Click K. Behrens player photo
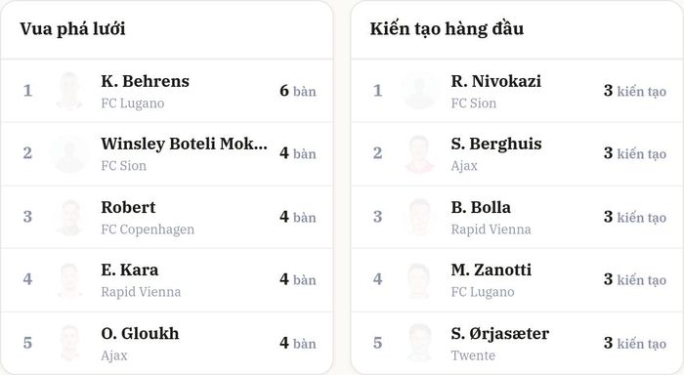The width and height of the screenshot is (684, 375). tap(69, 91)
